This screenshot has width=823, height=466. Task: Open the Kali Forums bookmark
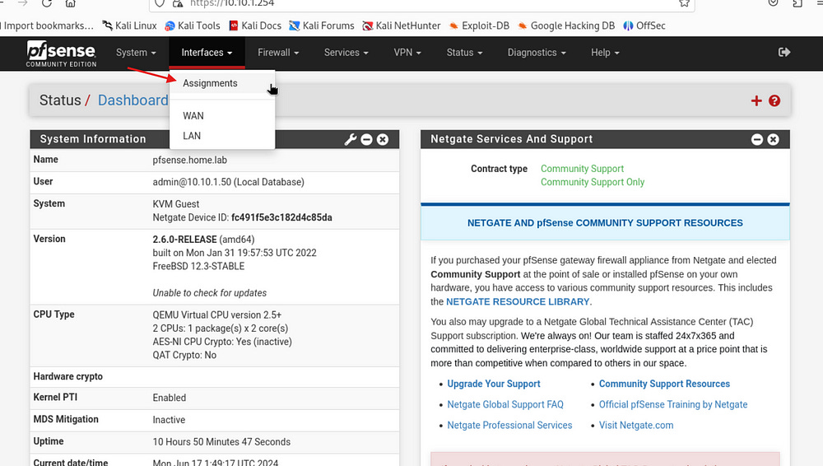[x=322, y=26]
